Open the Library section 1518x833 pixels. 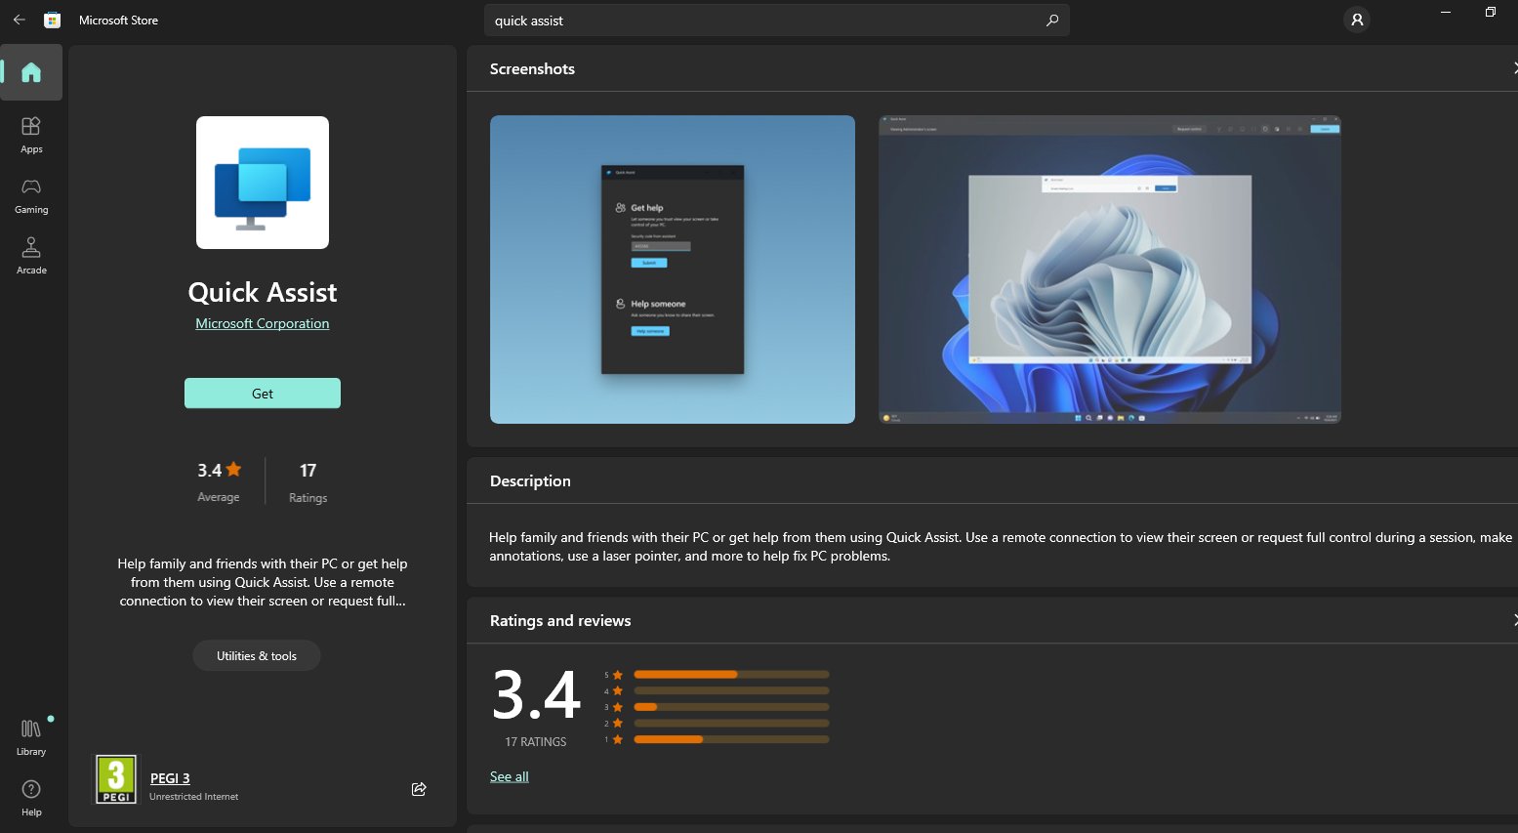[31, 737]
